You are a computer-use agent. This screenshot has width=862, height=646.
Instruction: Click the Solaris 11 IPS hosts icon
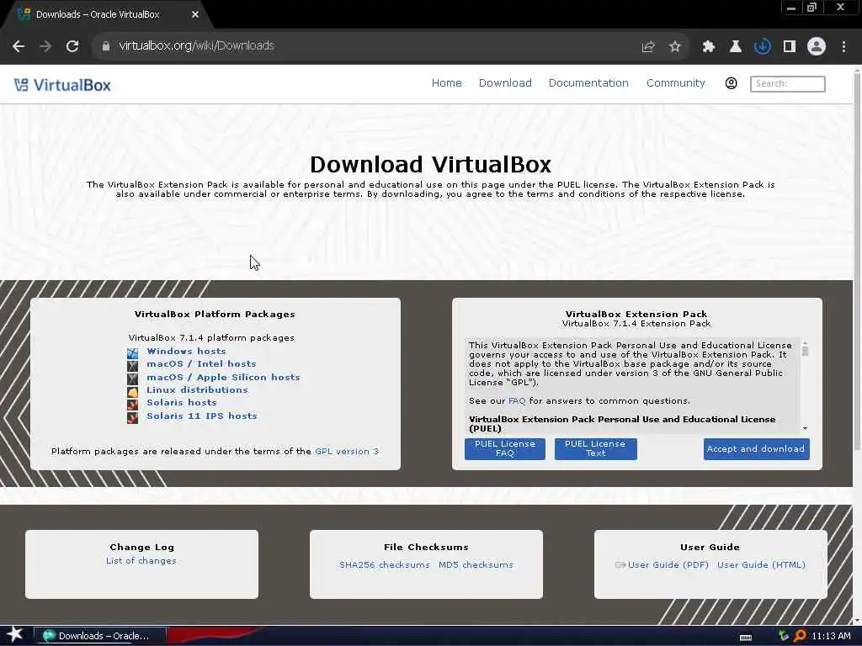tap(132, 417)
